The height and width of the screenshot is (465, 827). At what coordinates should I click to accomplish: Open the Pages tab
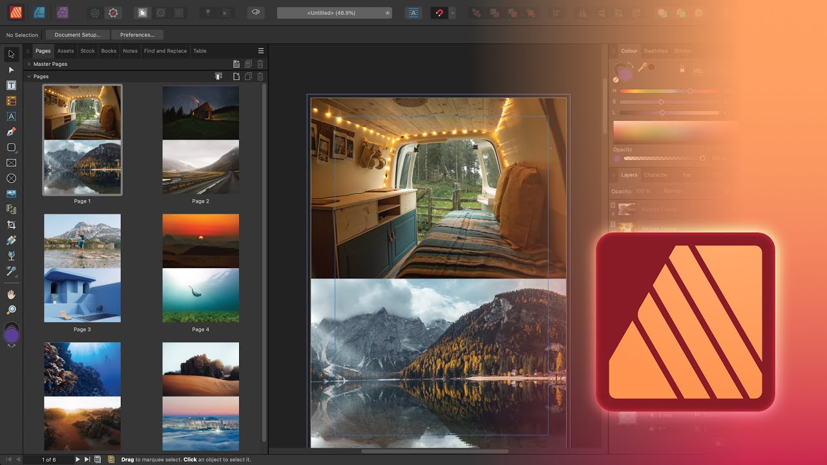(x=43, y=51)
